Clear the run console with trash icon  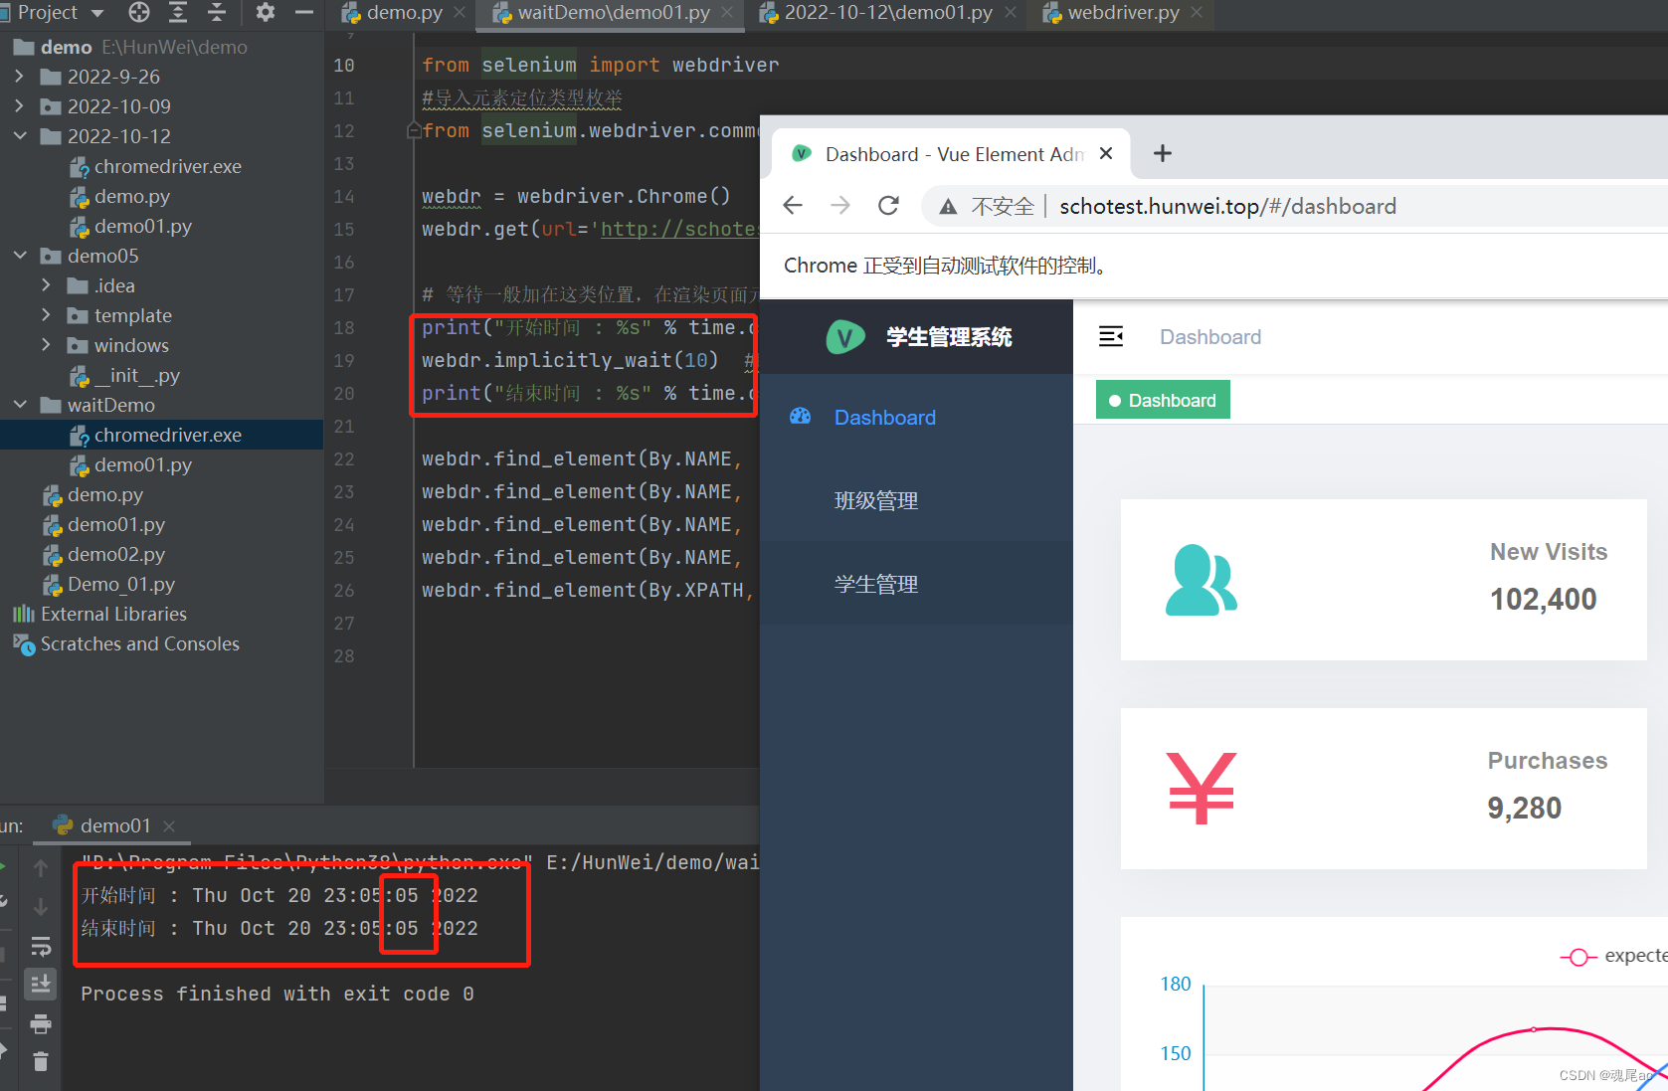[x=41, y=1061]
